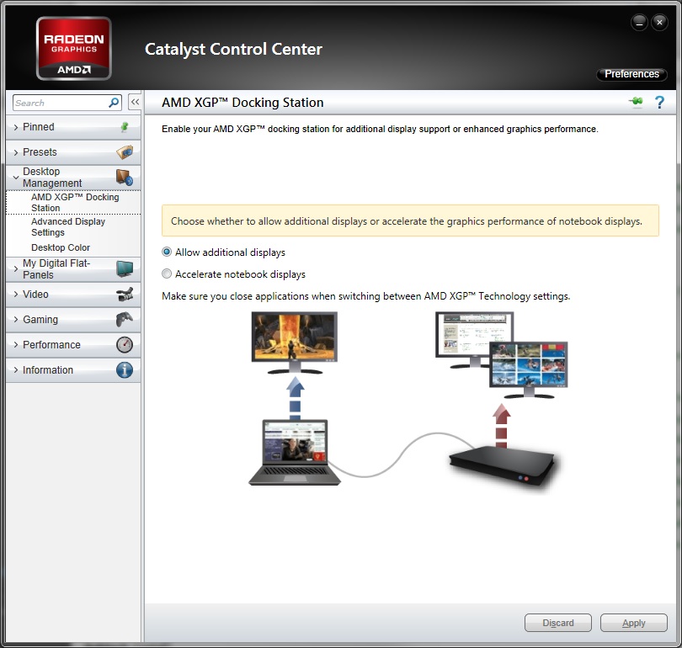682x648 pixels.
Task: Open the Preferences menu
Action: coord(631,74)
